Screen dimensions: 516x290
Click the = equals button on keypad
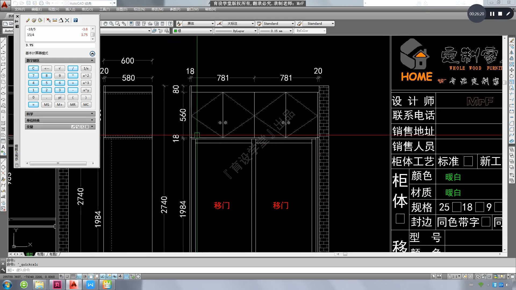(33, 105)
